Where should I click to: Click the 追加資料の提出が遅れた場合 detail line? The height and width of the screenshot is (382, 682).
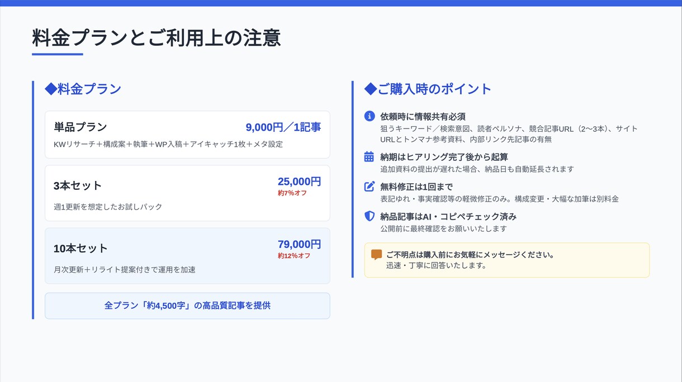coord(477,169)
